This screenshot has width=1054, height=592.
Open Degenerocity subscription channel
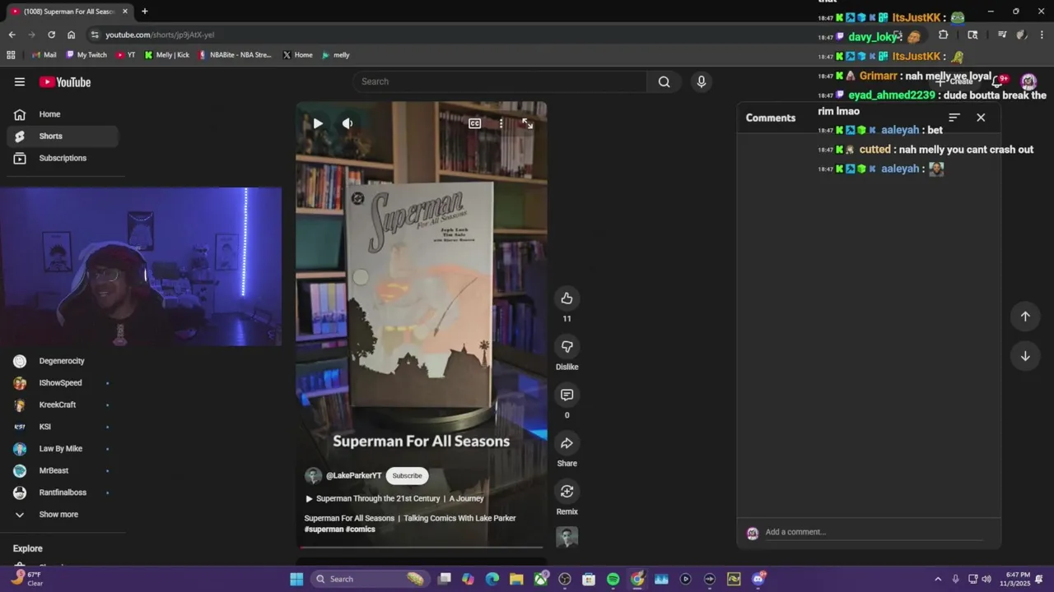[x=63, y=361]
